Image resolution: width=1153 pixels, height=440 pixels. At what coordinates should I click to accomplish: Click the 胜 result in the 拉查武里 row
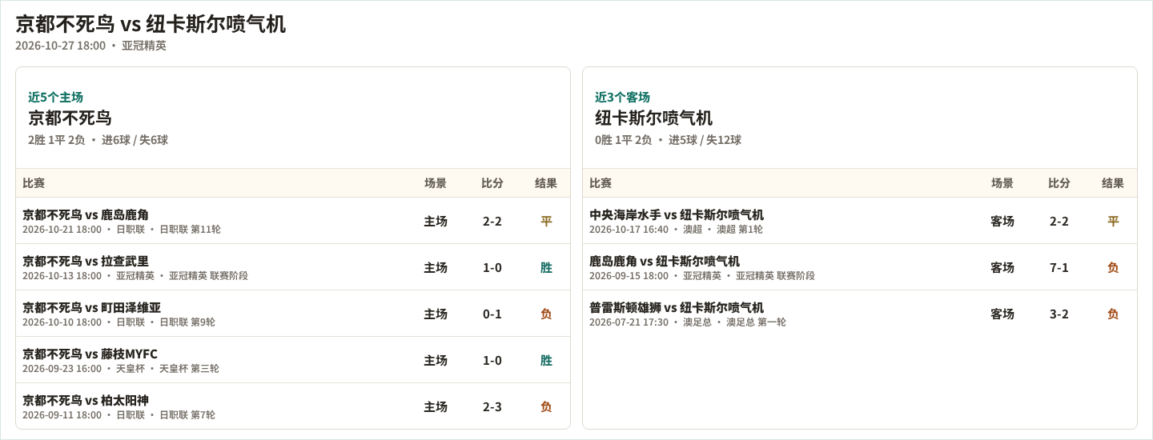(x=546, y=267)
